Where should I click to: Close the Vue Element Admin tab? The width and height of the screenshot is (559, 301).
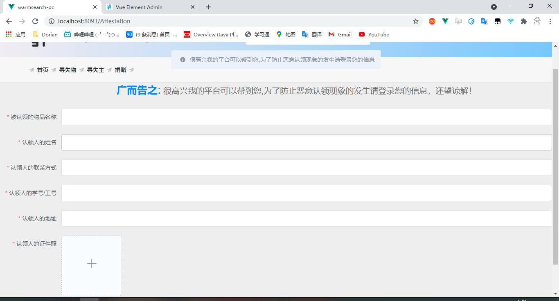click(193, 7)
